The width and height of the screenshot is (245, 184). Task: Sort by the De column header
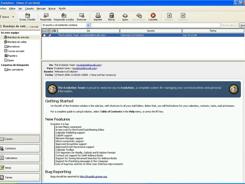point(89,31)
